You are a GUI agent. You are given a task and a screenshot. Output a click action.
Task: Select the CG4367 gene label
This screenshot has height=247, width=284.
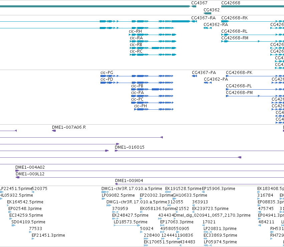(199, 3)
